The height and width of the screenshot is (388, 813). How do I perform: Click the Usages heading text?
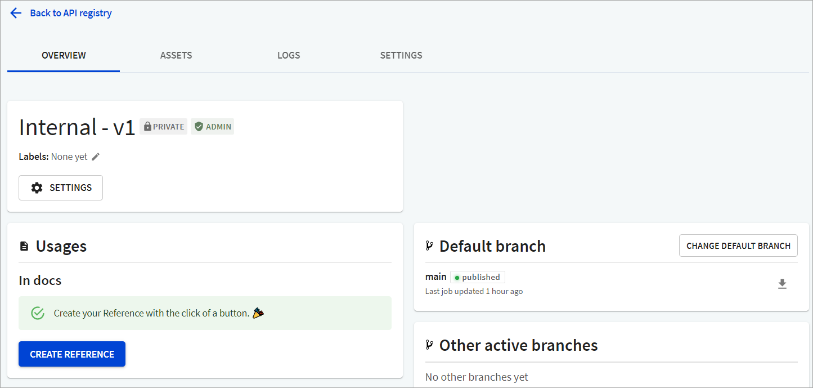click(61, 246)
